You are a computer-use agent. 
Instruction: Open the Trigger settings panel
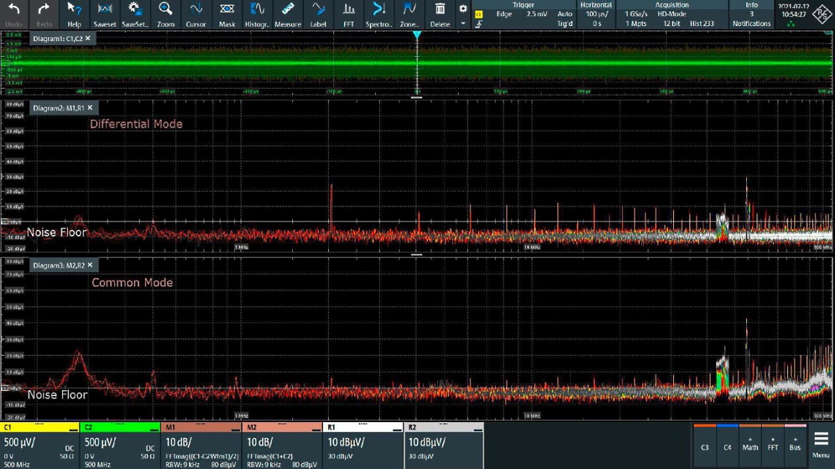[524, 14]
